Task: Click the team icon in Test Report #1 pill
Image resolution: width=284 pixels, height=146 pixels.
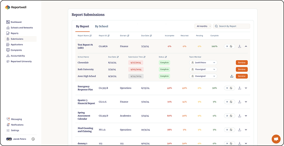Action: (x=231, y=46)
